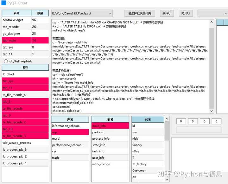Click the 表名 column header
The image size is (228, 184).
tap(110, 119)
